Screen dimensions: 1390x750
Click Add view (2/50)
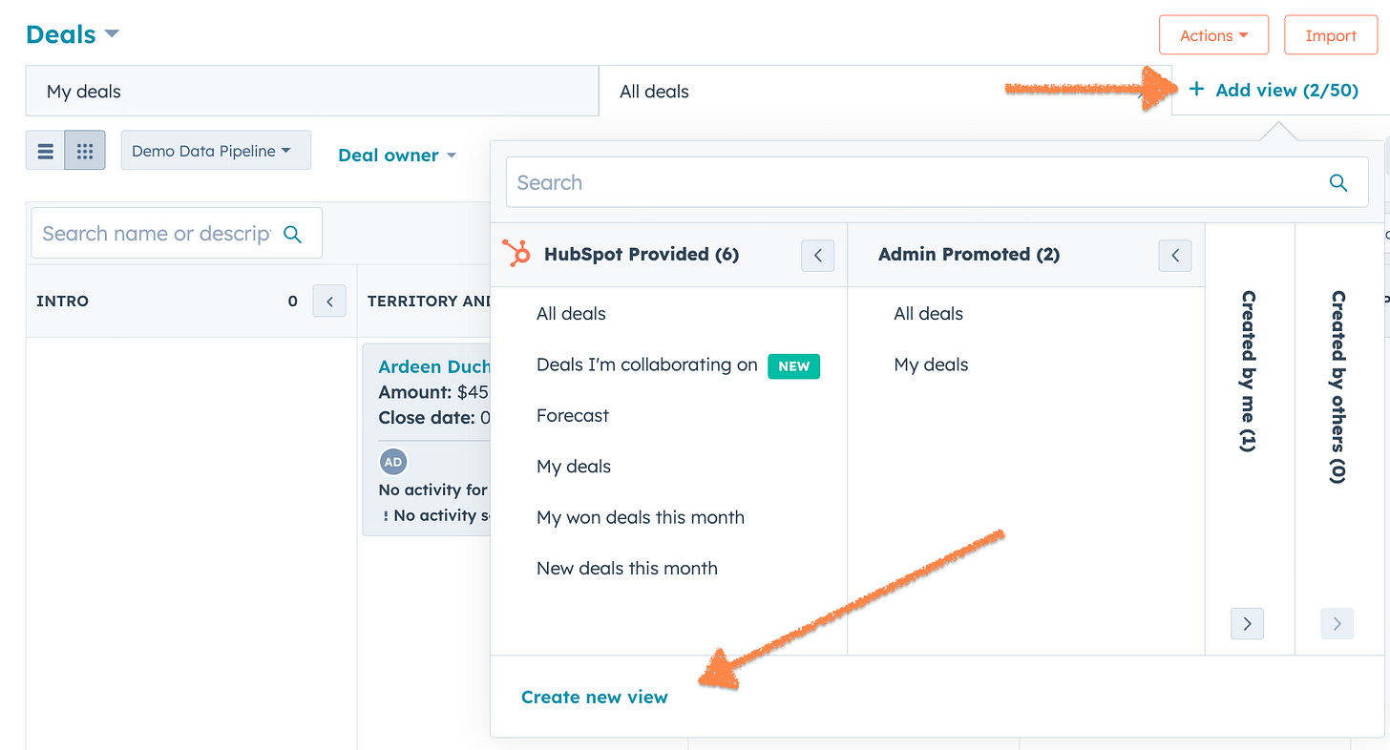pos(1274,90)
